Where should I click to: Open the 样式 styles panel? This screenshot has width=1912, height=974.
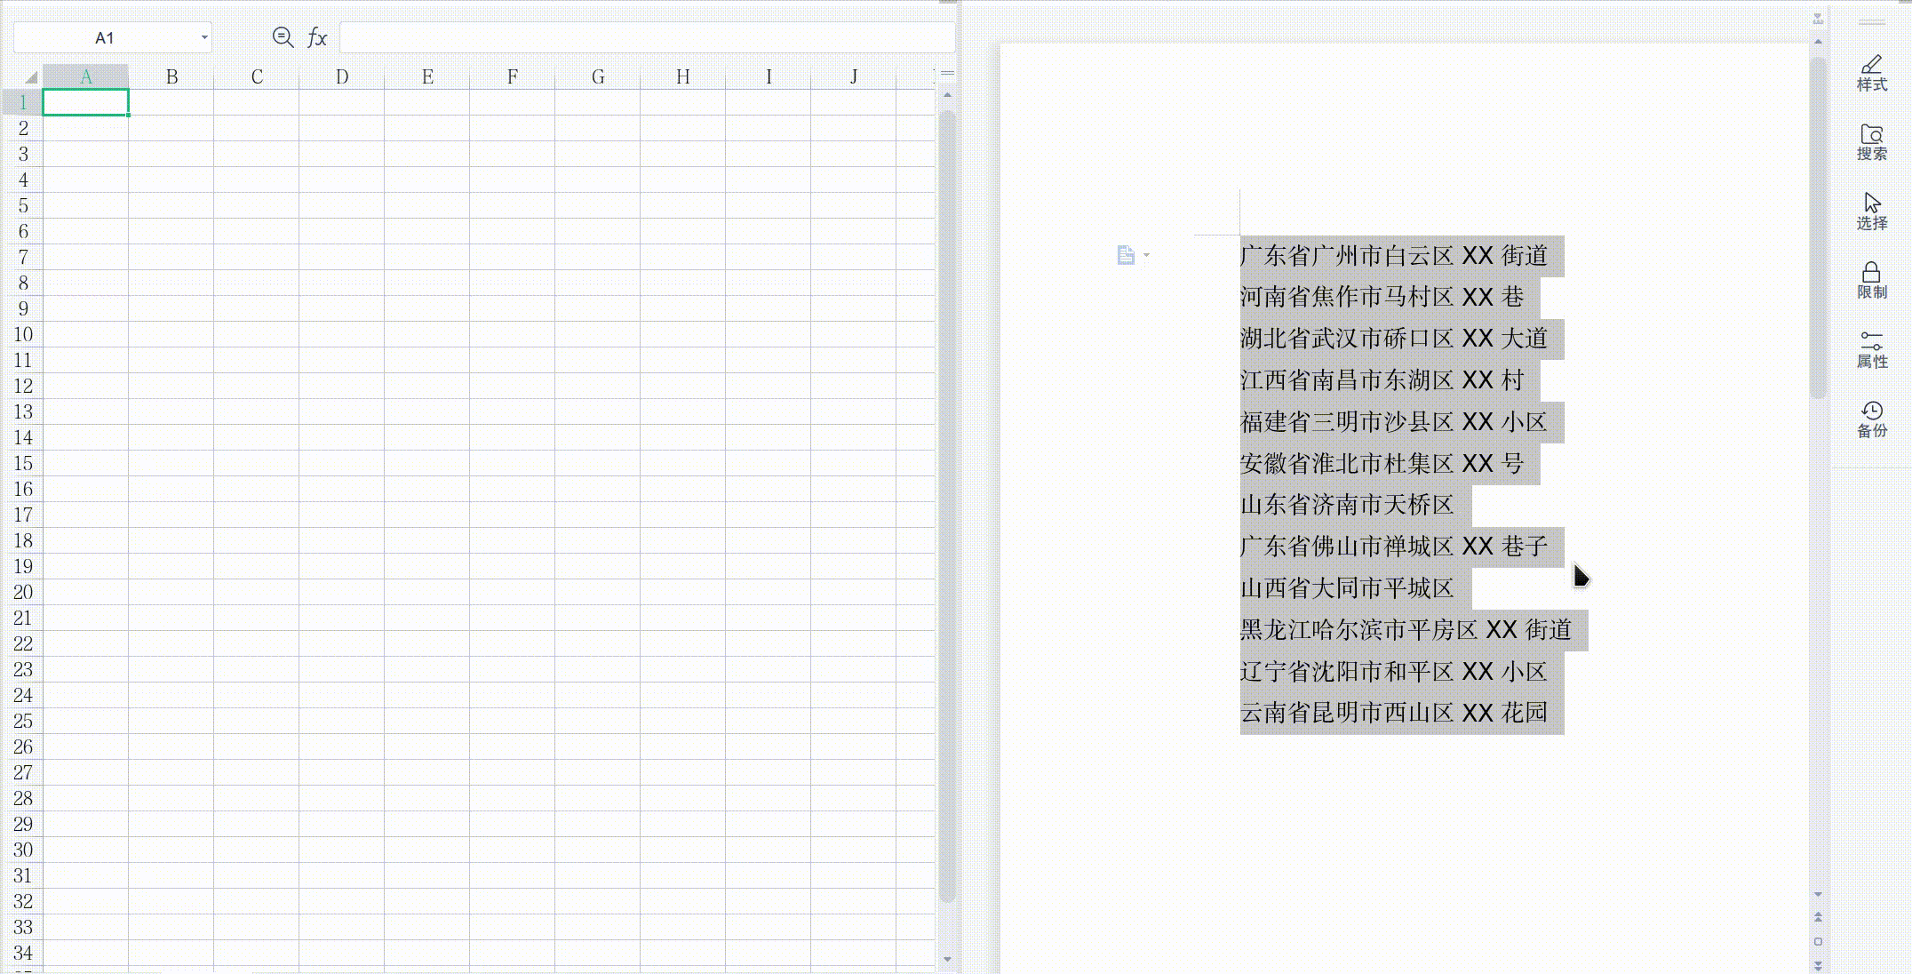click(1871, 73)
